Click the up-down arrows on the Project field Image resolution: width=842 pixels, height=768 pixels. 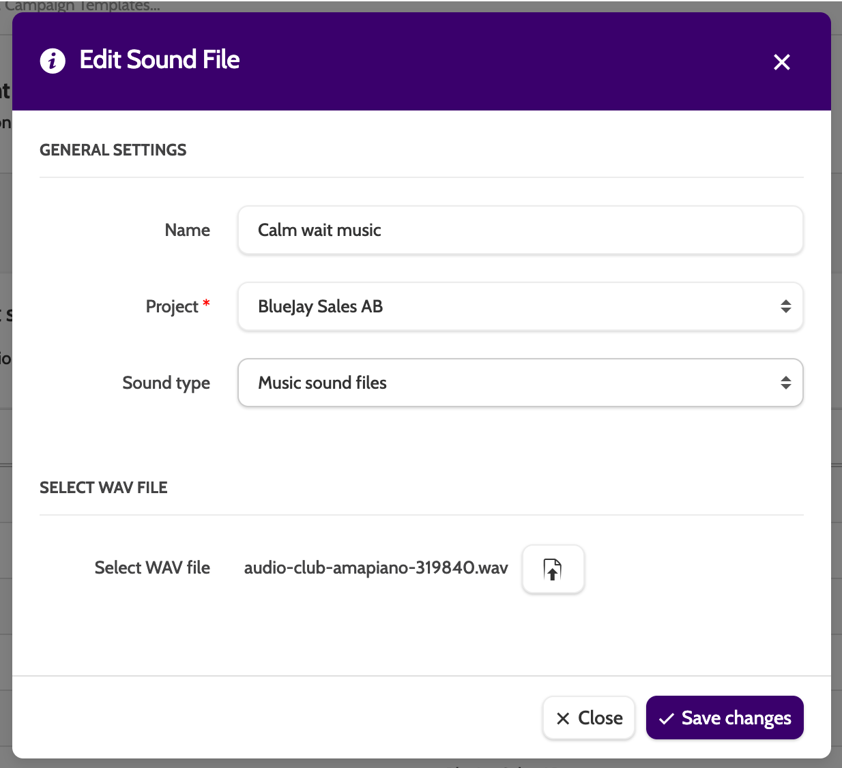click(x=785, y=306)
